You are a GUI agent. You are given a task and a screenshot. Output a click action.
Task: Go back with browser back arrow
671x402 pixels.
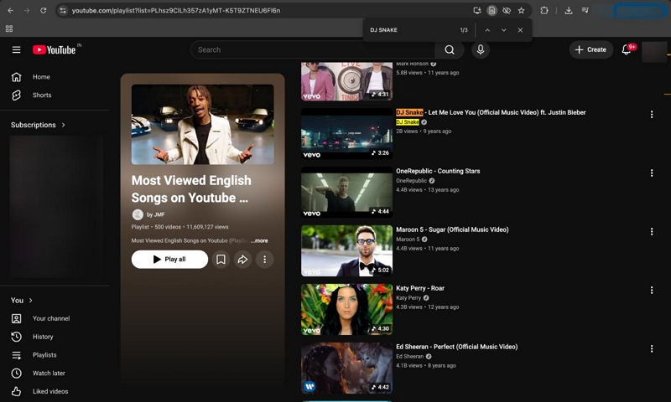[11, 10]
